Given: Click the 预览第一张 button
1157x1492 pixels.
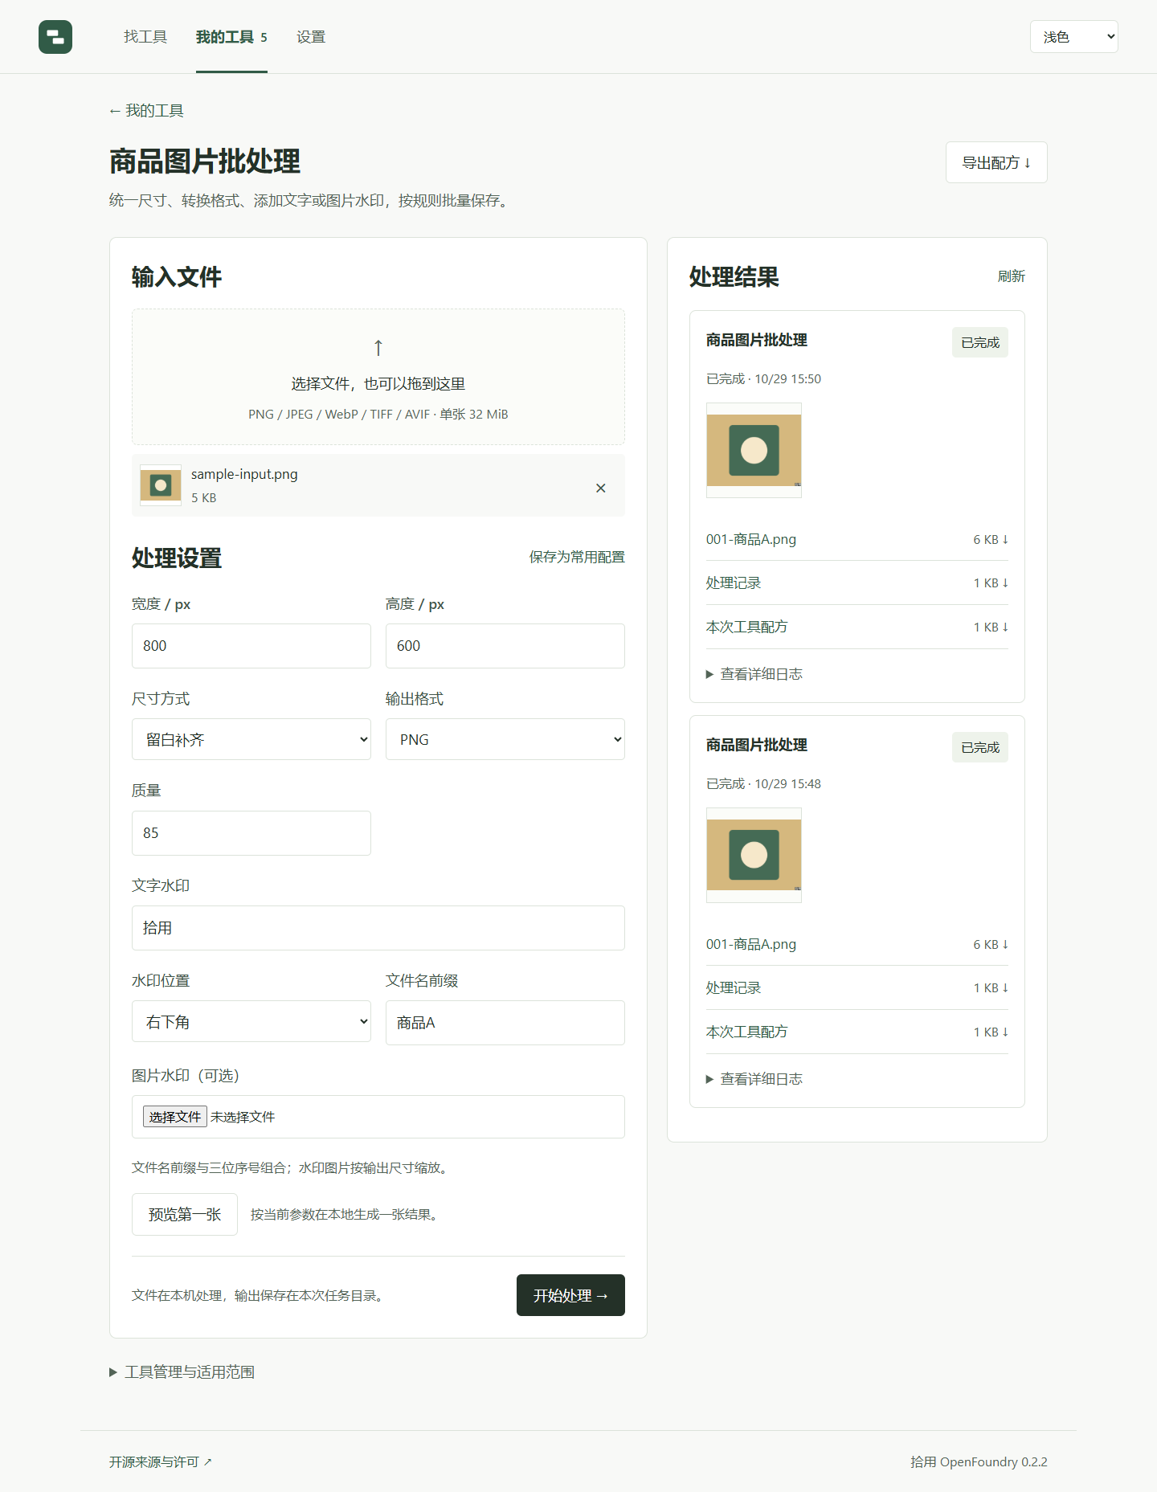Looking at the screenshot, I should [x=185, y=1214].
